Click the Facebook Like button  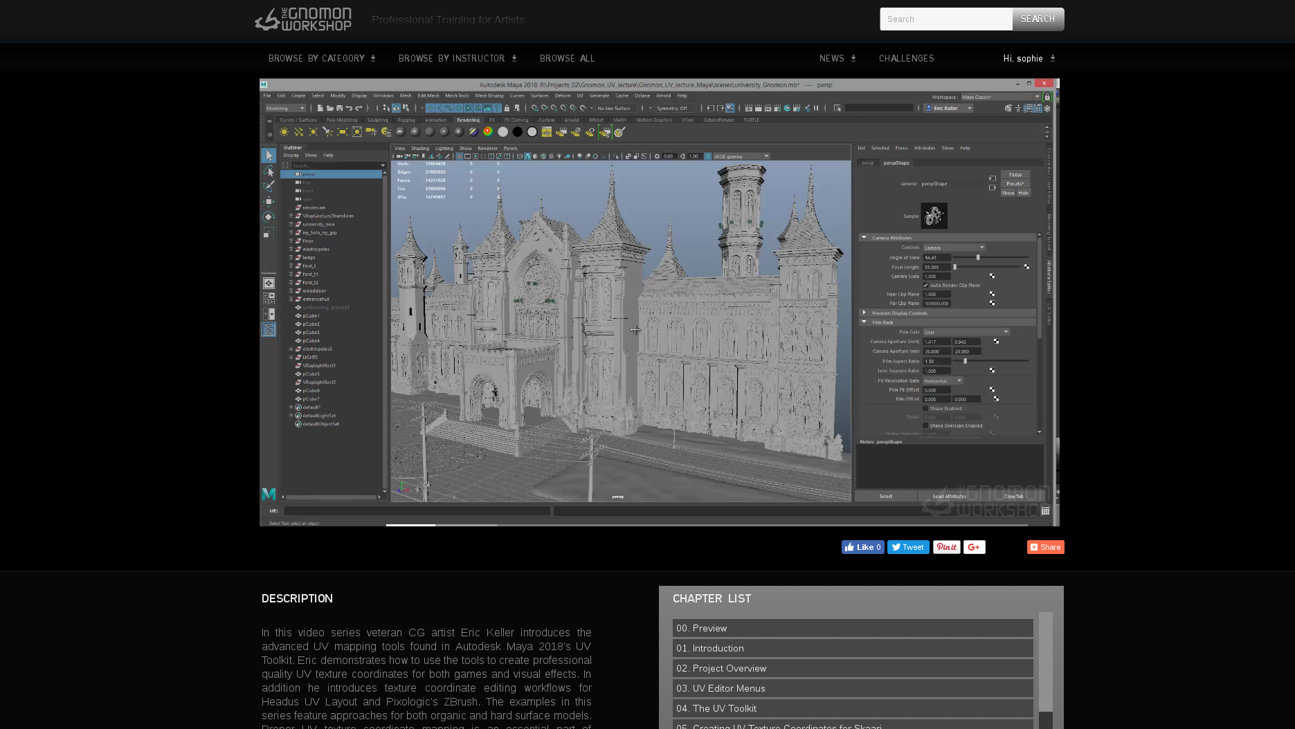coord(862,547)
